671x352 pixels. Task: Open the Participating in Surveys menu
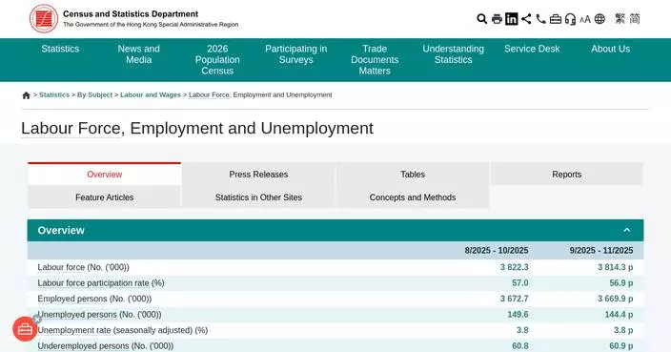[296, 54]
